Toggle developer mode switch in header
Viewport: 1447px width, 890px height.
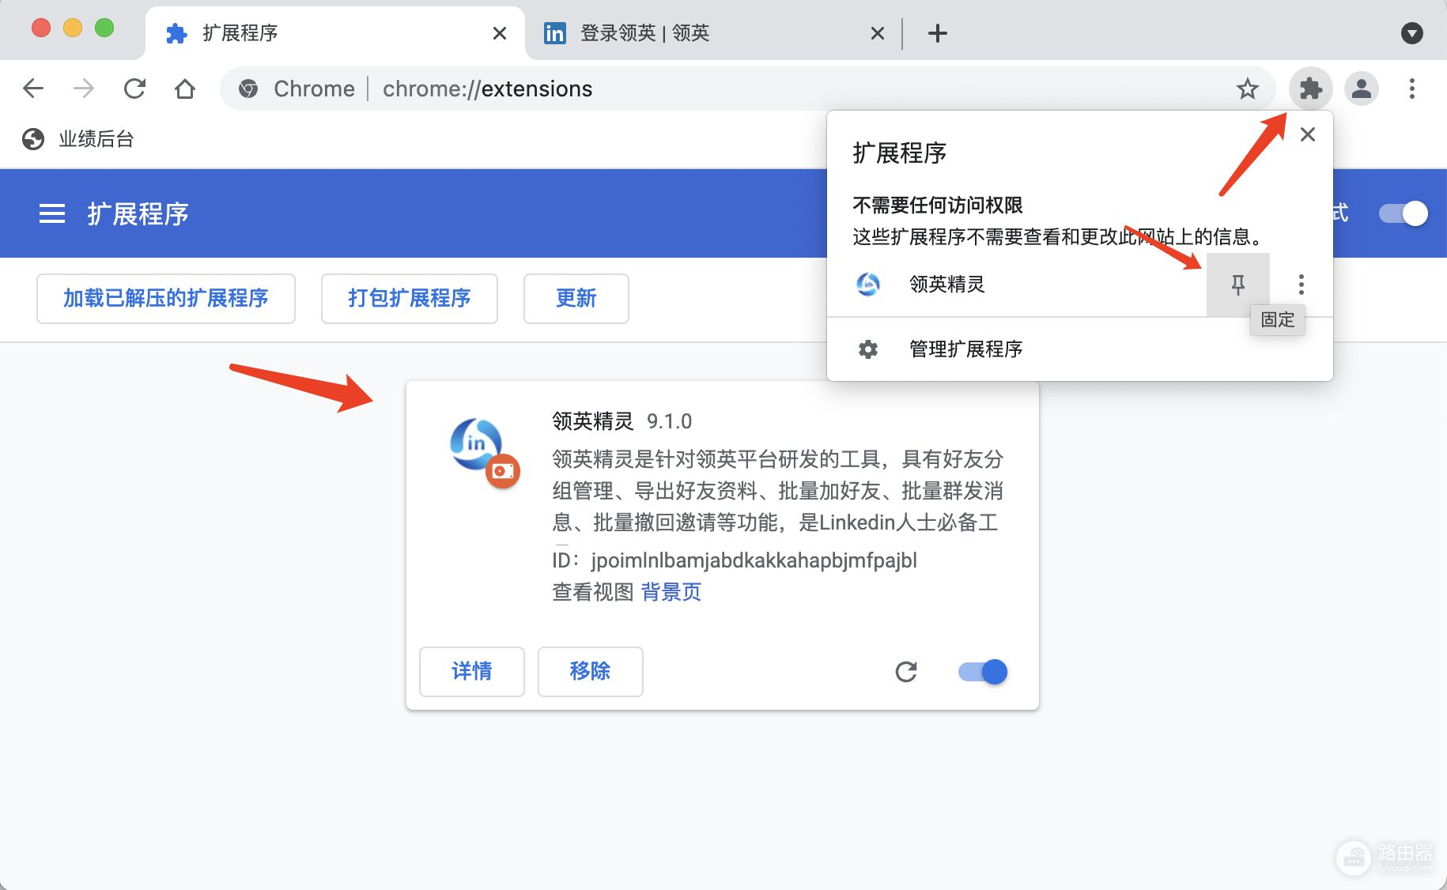(x=1403, y=213)
